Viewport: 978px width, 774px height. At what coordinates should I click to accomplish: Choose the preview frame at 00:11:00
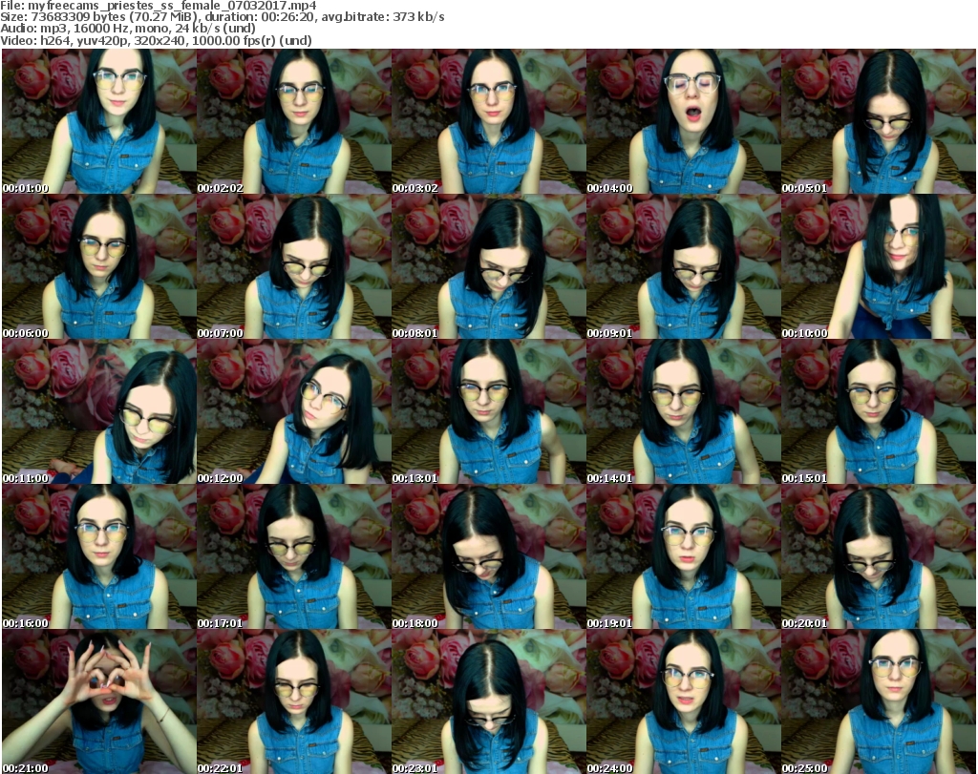pyautogui.click(x=99, y=412)
